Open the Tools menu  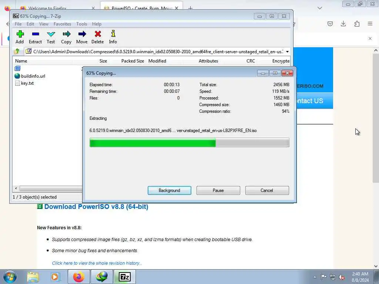tap(82, 24)
